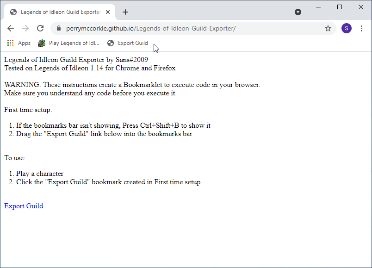
Task: View site info via lock icon
Action: [x=59, y=29]
